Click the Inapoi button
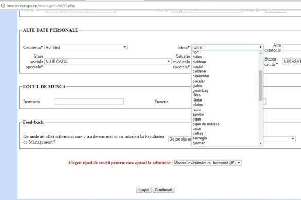Viewport: 301px width, 200px height. coord(144,190)
